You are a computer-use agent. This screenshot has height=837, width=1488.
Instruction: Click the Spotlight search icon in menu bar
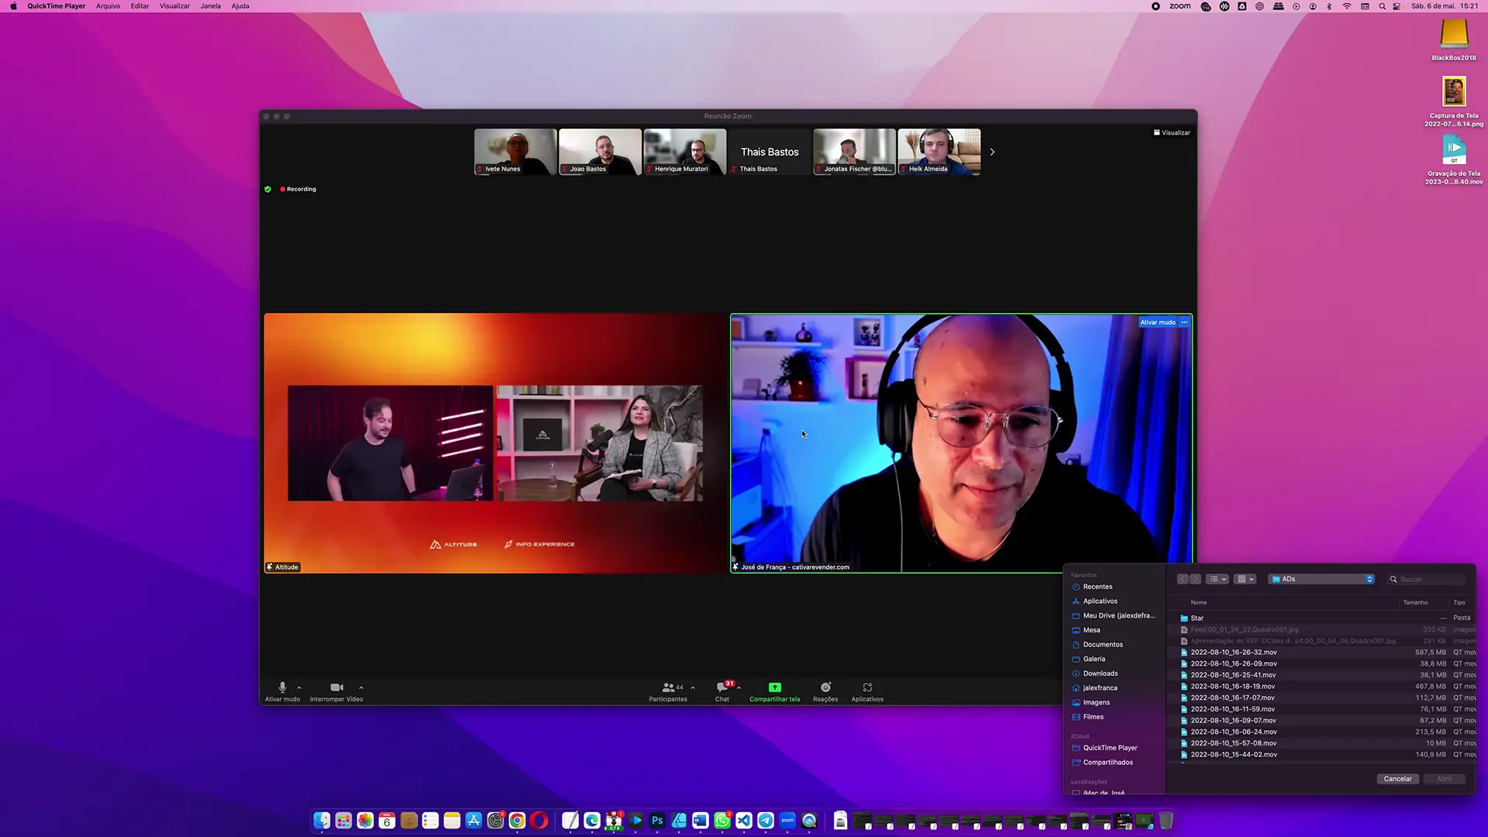[x=1382, y=6]
